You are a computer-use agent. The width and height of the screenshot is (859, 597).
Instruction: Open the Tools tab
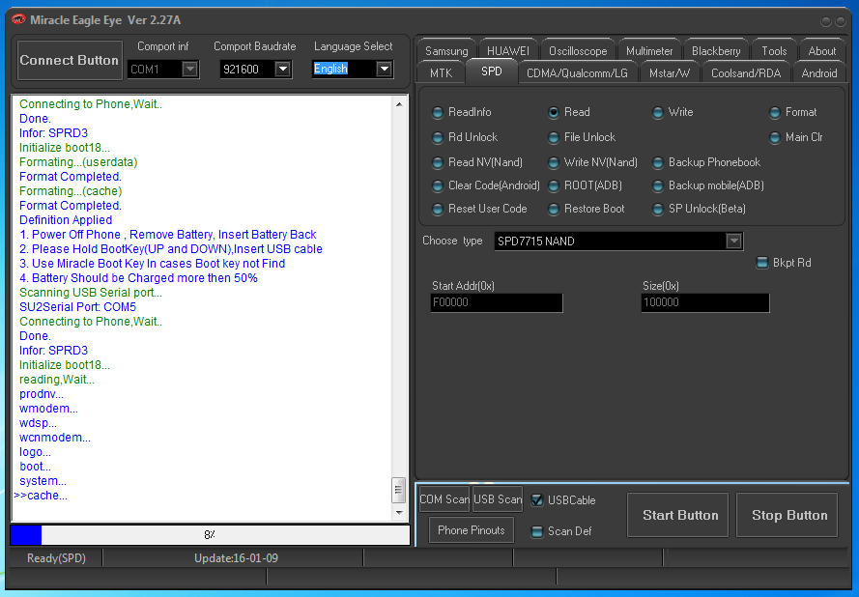[x=774, y=51]
